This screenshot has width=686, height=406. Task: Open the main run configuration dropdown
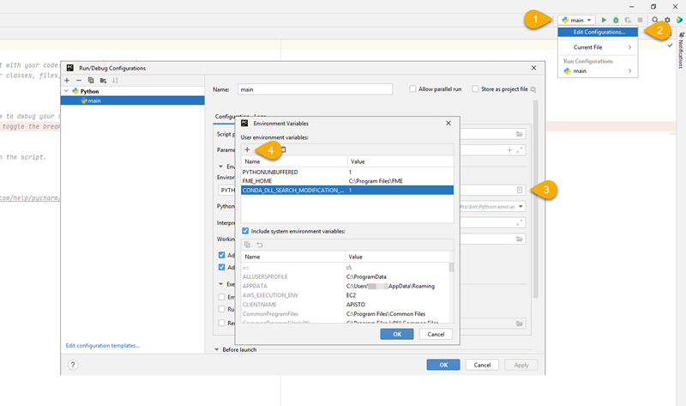point(576,19)
